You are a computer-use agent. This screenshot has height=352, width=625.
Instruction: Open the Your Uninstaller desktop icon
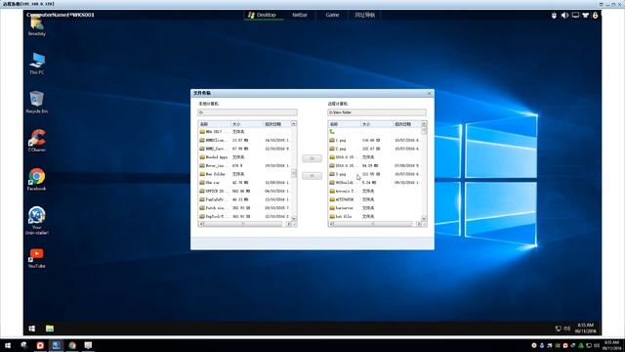[x=37, y=220]
